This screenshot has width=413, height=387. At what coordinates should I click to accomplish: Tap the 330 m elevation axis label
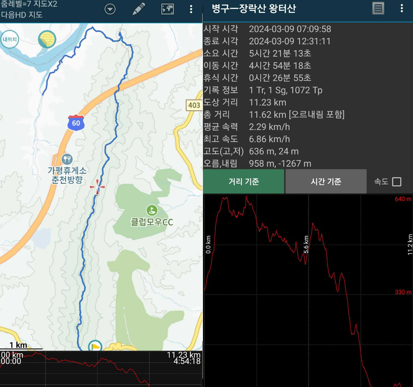[403, 292]
